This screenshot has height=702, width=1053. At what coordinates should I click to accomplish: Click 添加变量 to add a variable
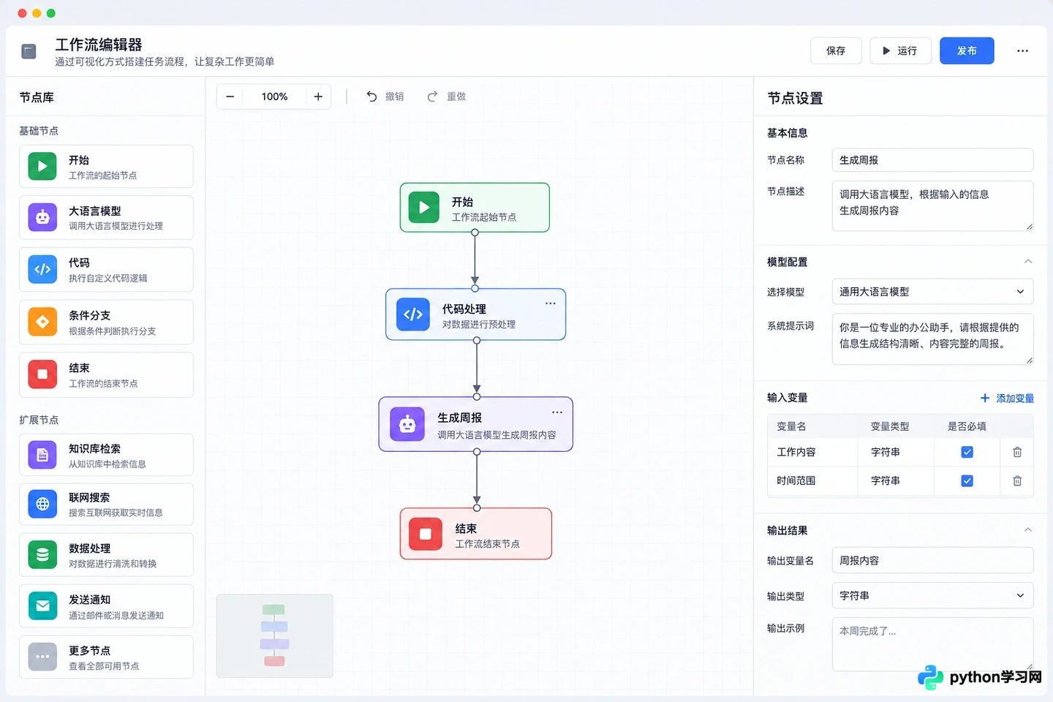point(1007,398)
